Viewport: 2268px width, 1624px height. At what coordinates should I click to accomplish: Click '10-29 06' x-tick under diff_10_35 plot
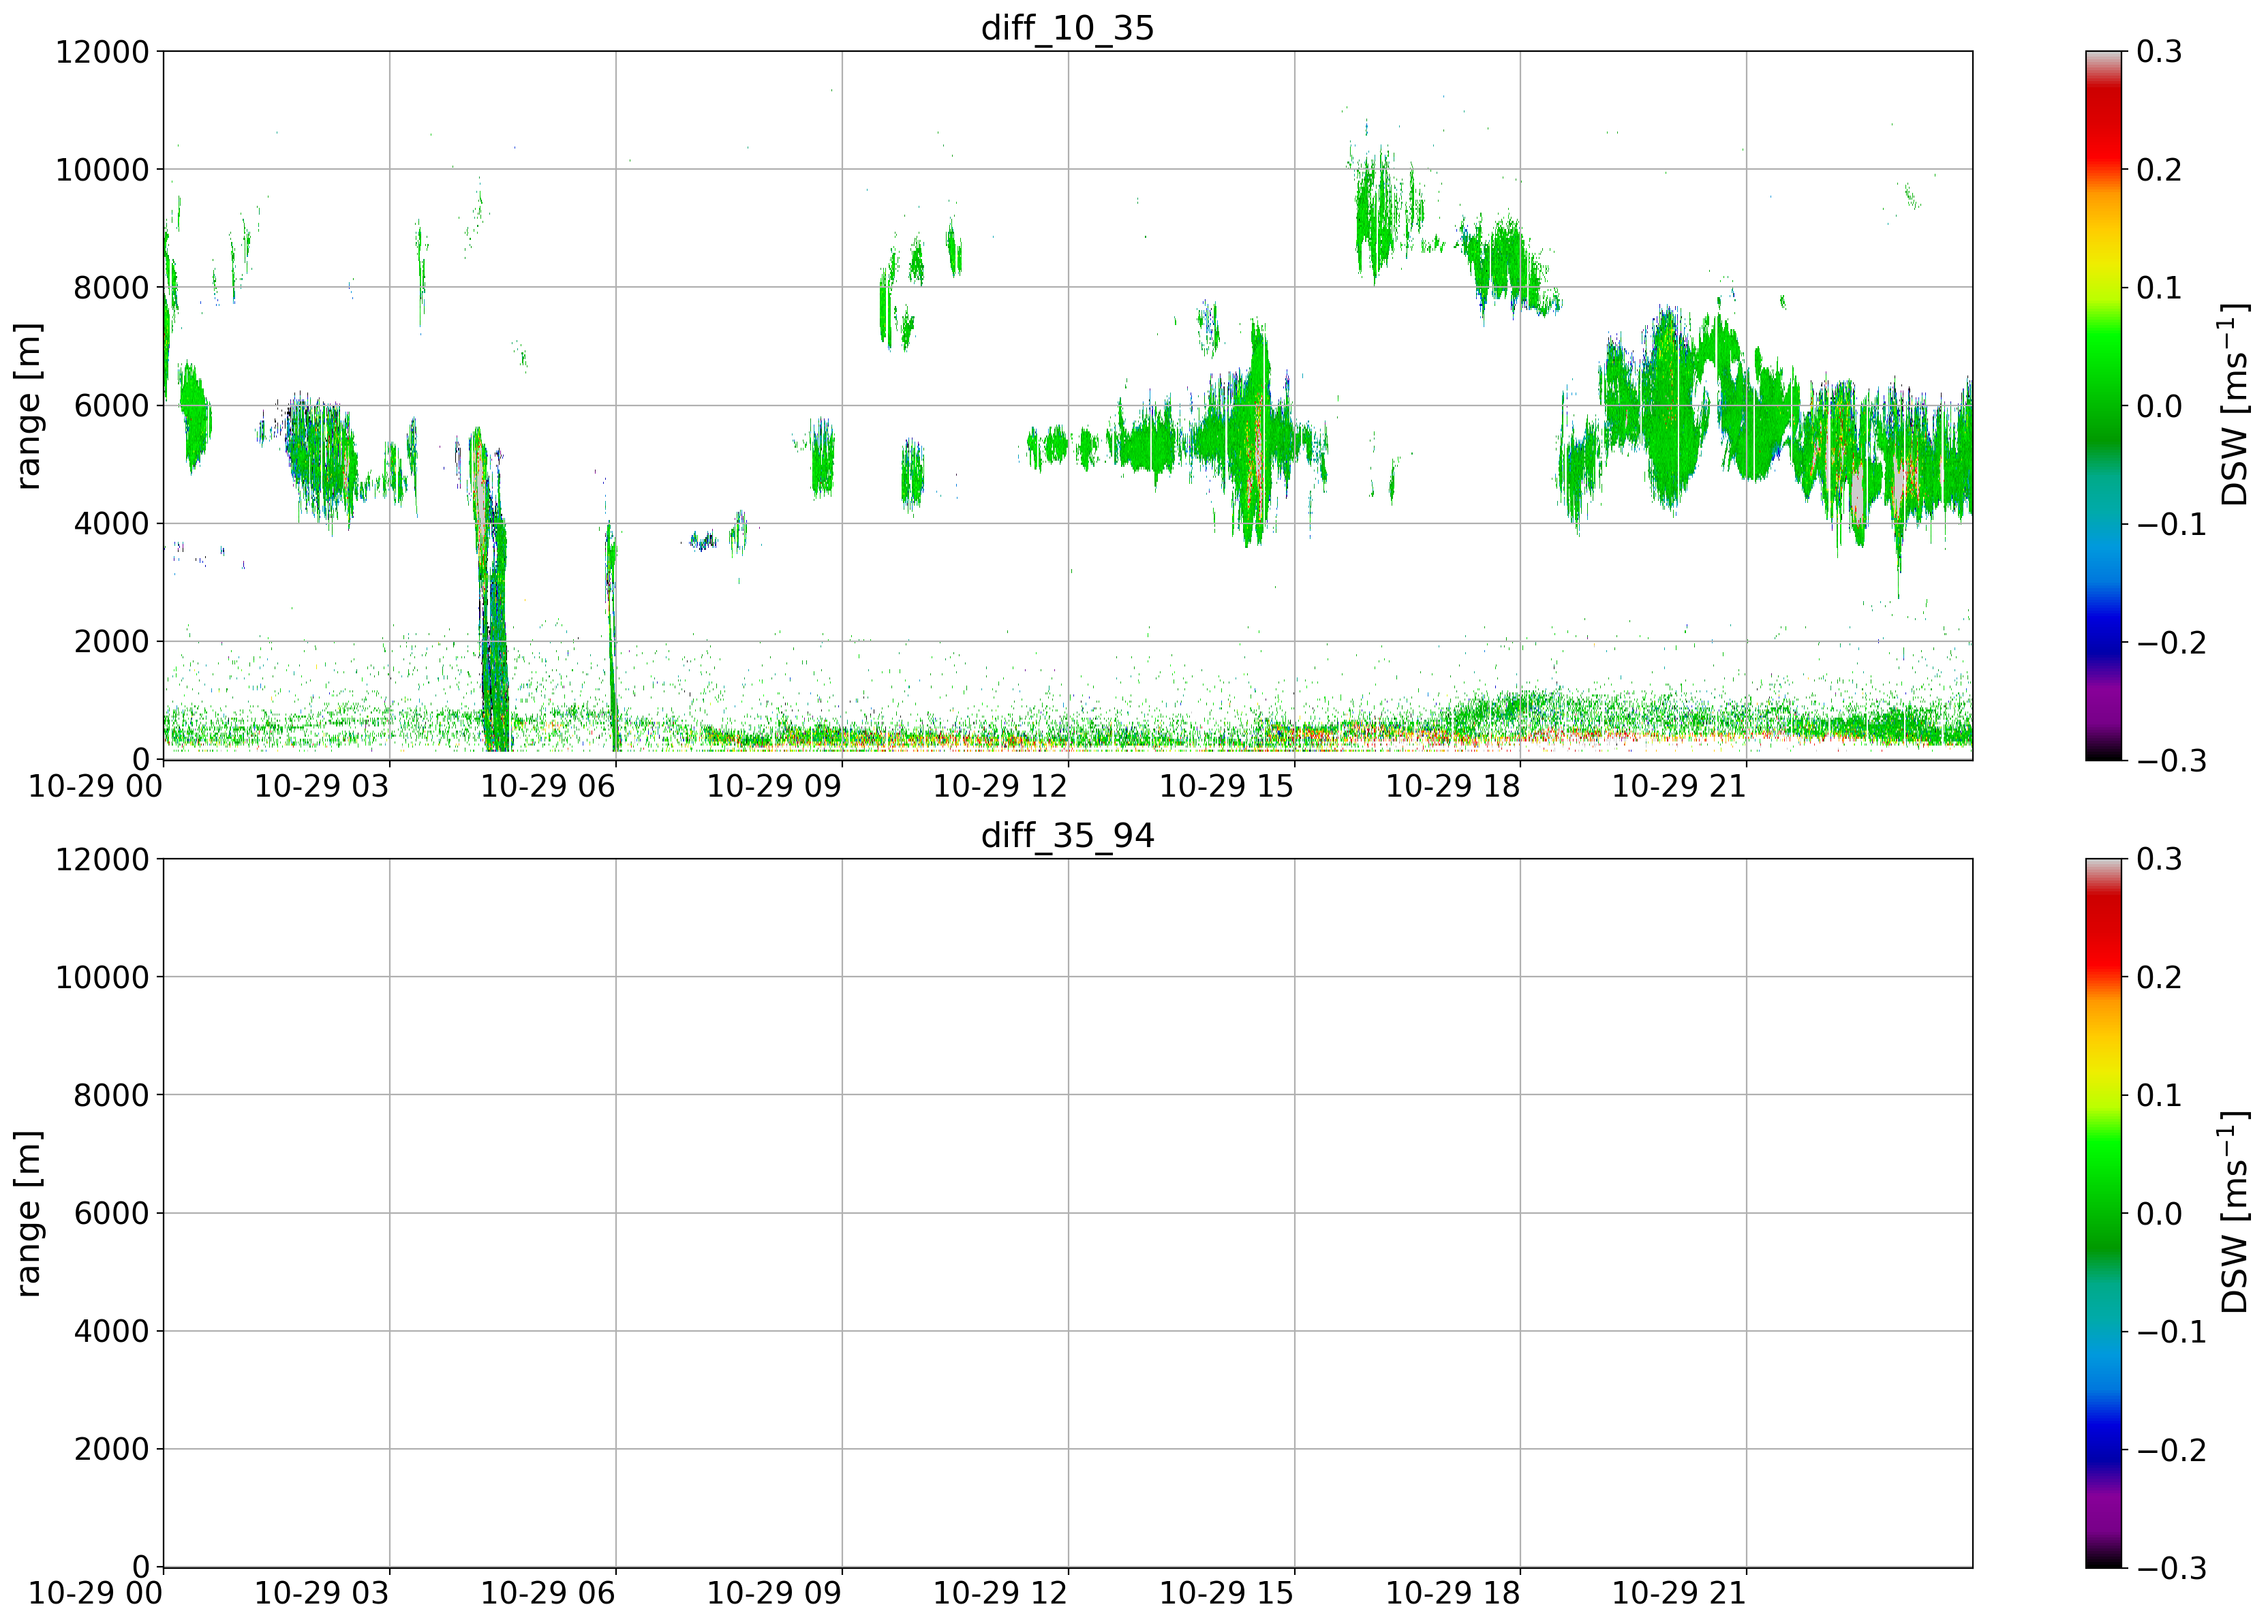tap(548, 786)
